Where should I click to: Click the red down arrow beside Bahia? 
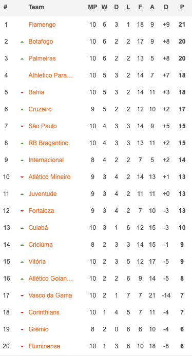(x=22, y=92)
